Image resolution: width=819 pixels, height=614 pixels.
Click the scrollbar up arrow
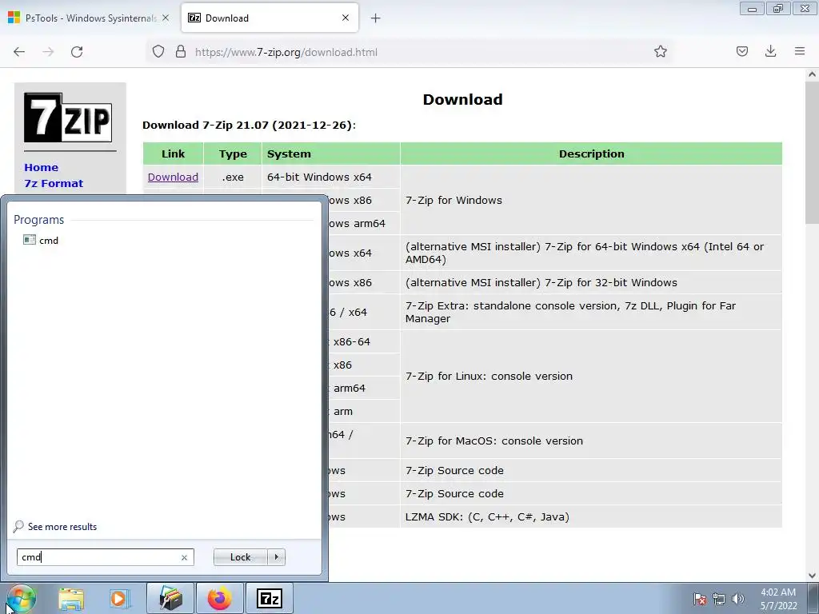click(812, 74)
